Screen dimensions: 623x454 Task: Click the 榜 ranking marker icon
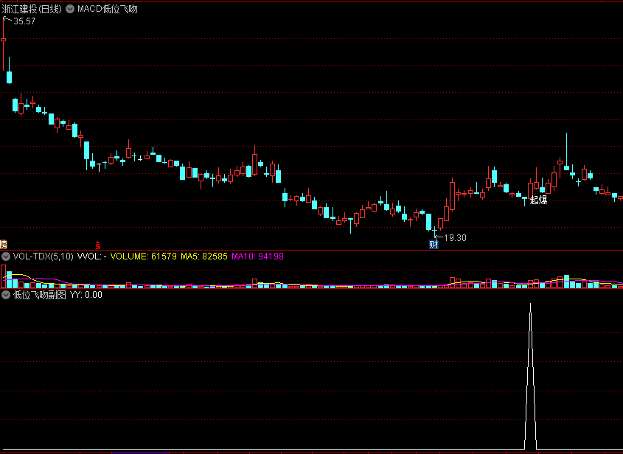point(3,244)
